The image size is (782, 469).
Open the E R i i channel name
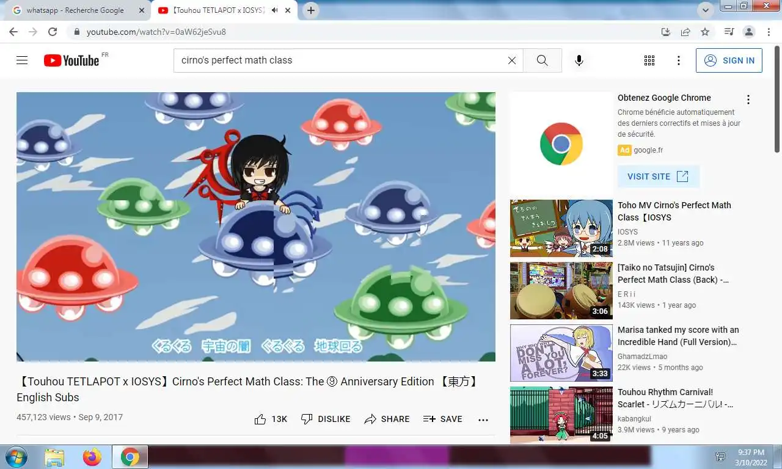(x=627, y=294)
